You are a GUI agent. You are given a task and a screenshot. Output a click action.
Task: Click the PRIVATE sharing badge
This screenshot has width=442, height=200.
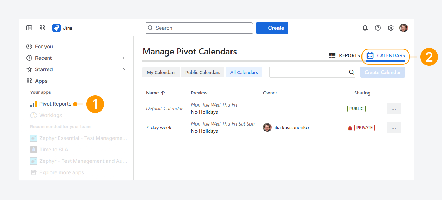[x=364, y=128]
